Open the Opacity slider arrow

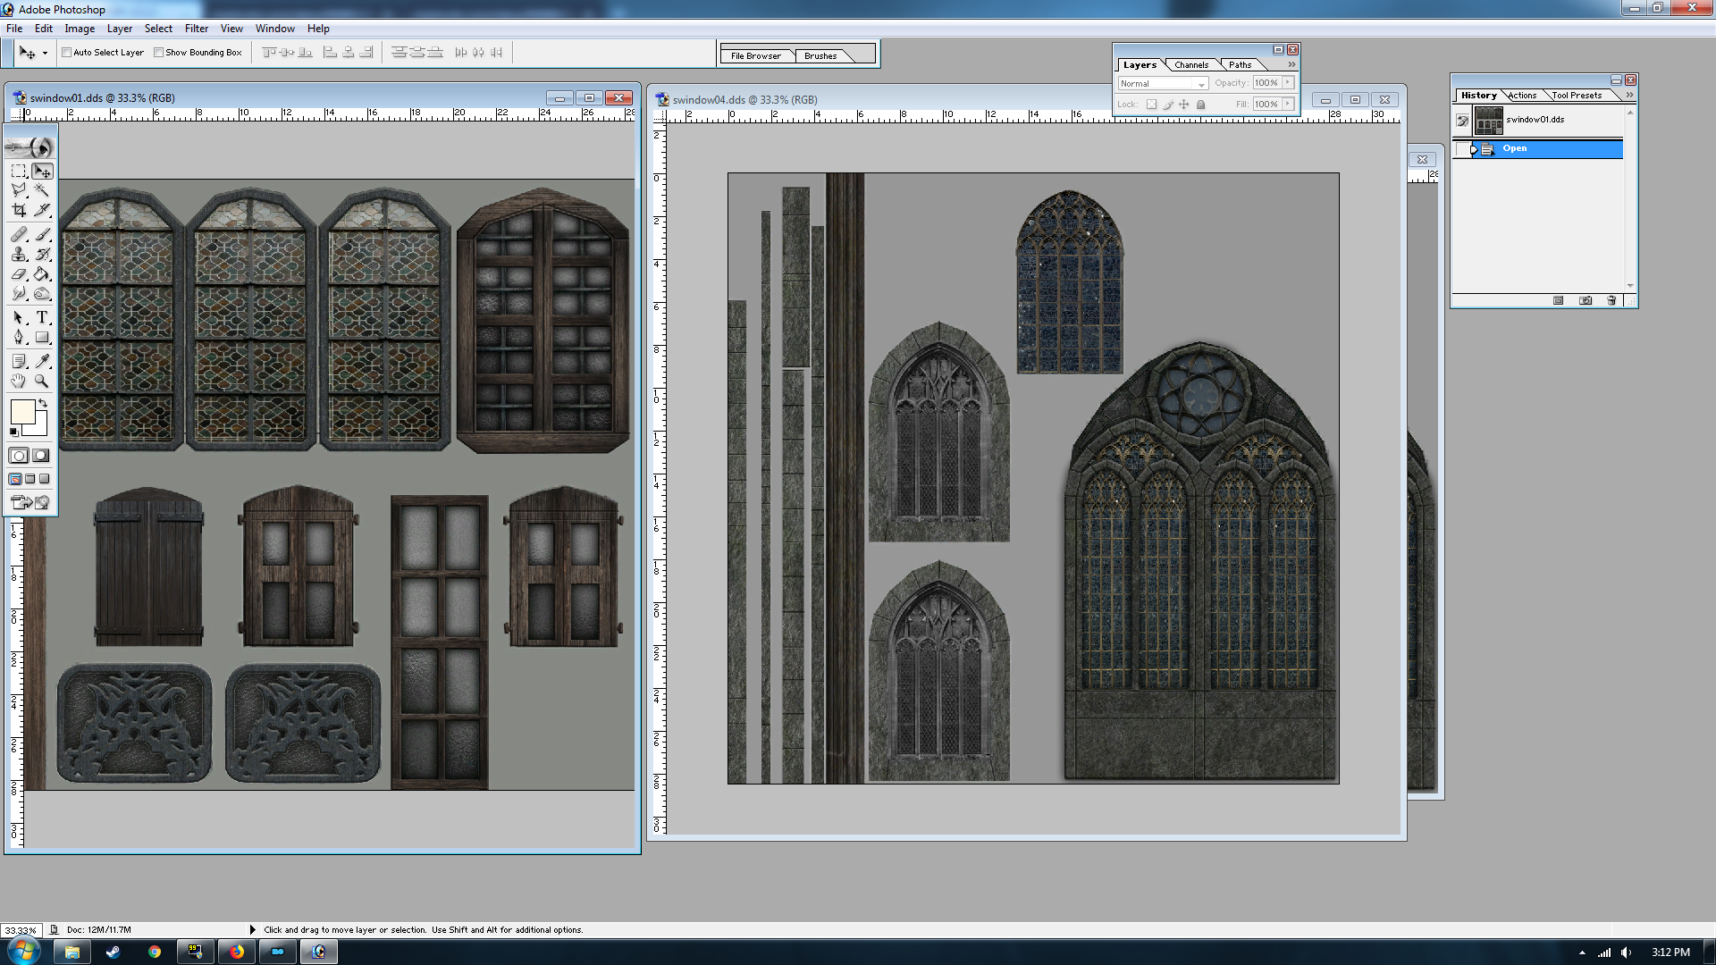tap(1288, 83)
